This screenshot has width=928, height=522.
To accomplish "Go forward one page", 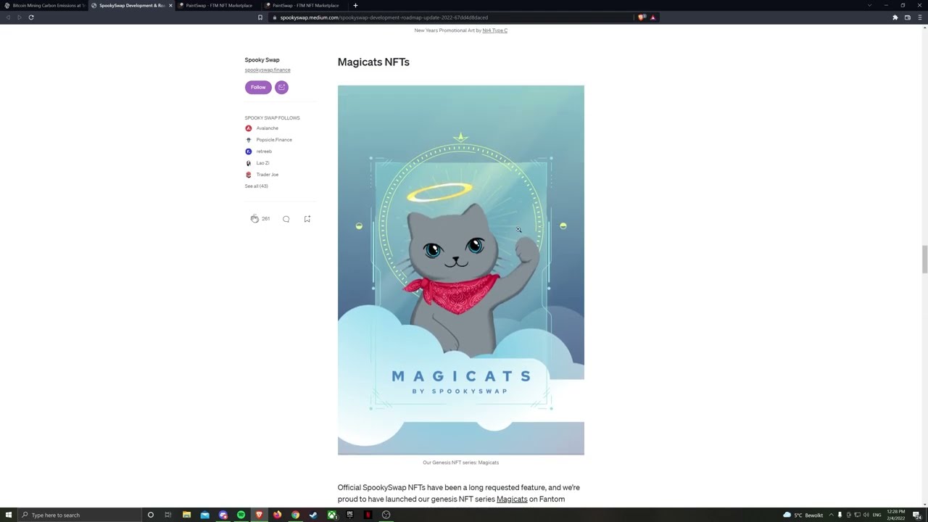I will pos(19,17).
